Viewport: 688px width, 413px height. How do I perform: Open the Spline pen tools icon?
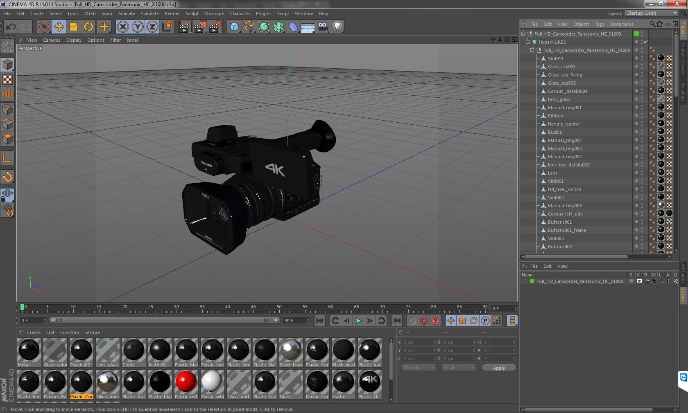(x=249, y=27)
